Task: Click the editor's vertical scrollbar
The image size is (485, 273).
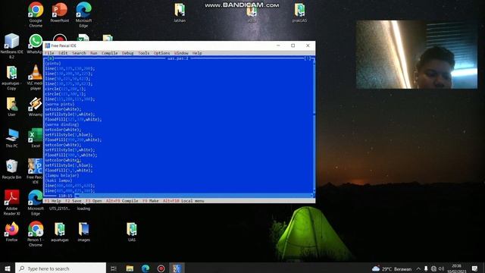Action: (x=314, y=127)
